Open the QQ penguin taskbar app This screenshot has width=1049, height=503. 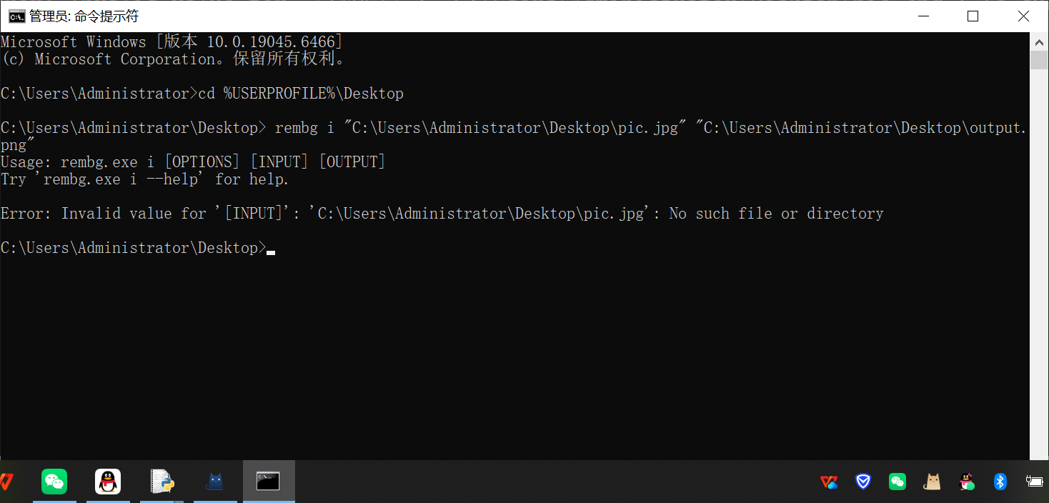point(108,482)
